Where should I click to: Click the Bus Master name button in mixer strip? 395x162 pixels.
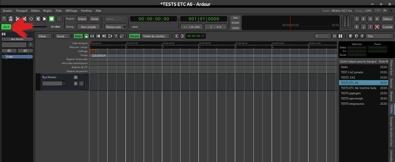(x=17, y=39)
